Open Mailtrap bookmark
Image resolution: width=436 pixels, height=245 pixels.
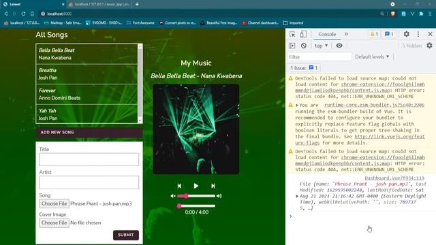point(63,22)
